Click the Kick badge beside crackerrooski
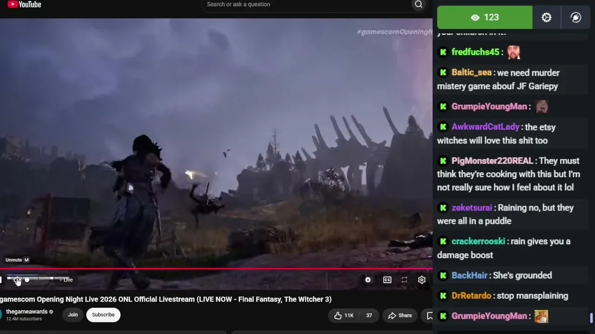This screenshot has width=595, height=334. tap(443, 241)
